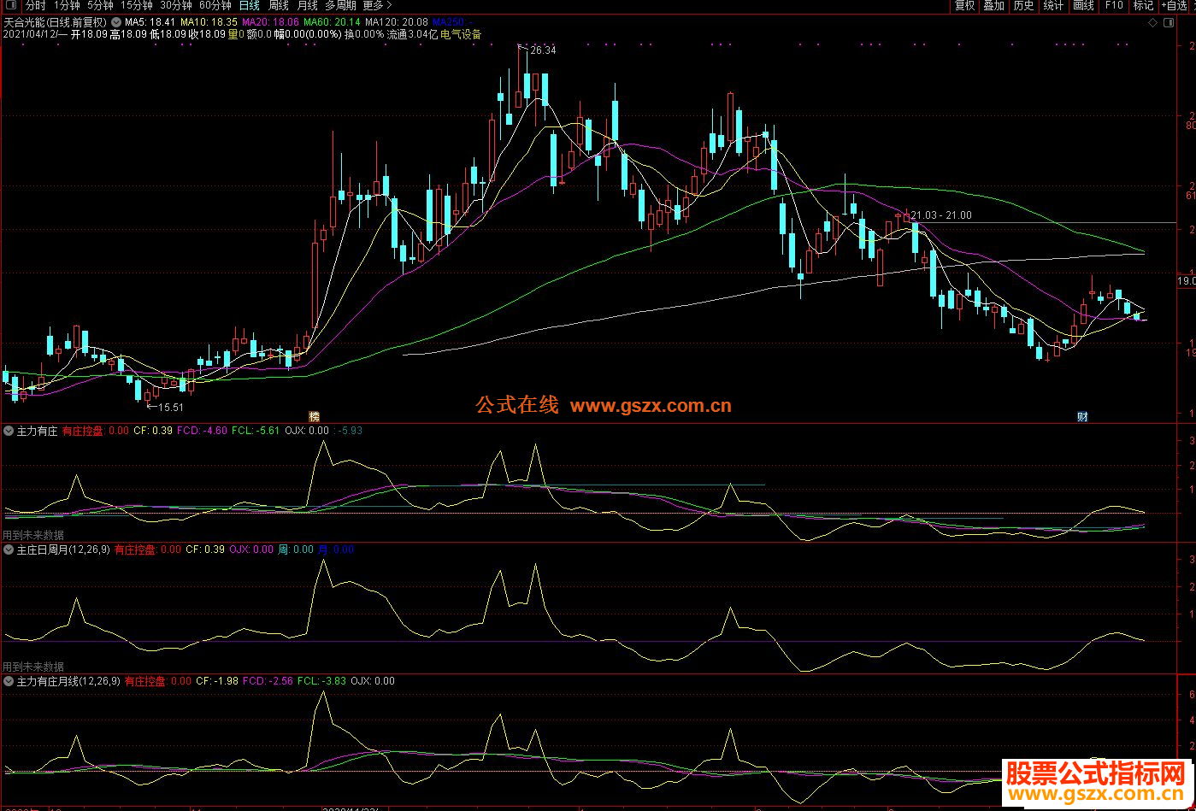Click the 财 marker icon on chart
The width and height of the screenshot is (1196, 811).
pyautogui.click(x=1082, y=416)
